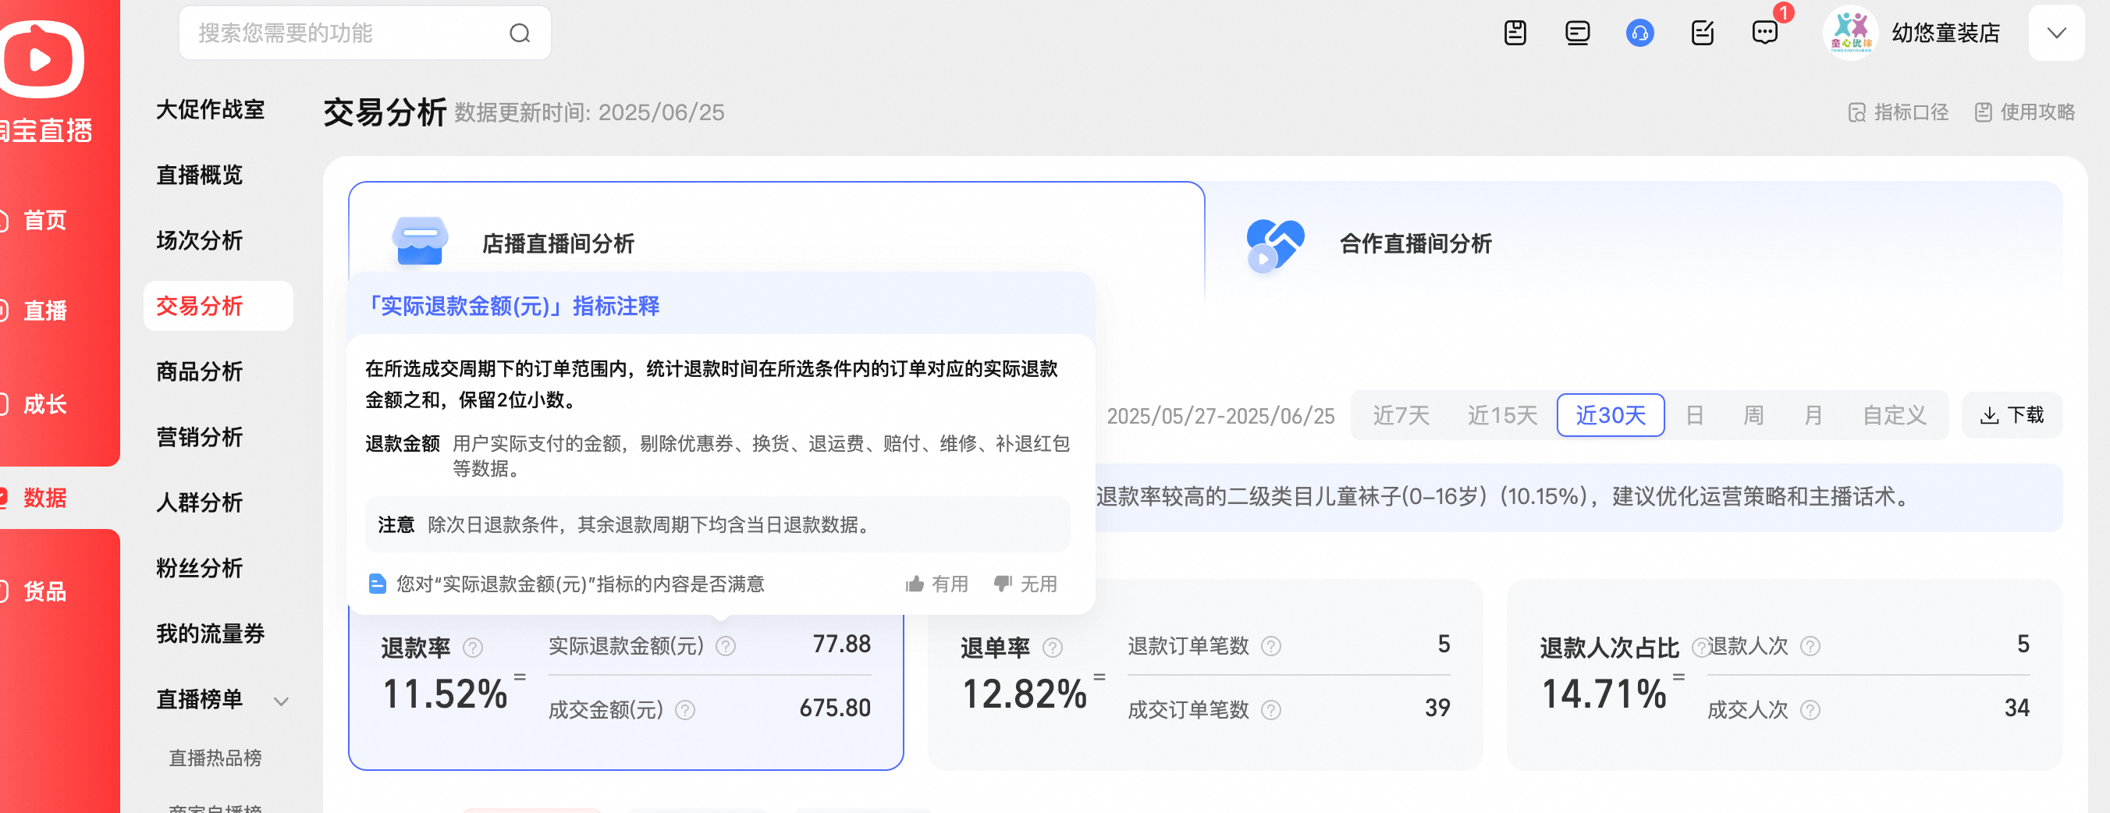Select 交易分析 menu item
Screen dimensions: 2110x813
pyautogui.click(x=218, y=305)
